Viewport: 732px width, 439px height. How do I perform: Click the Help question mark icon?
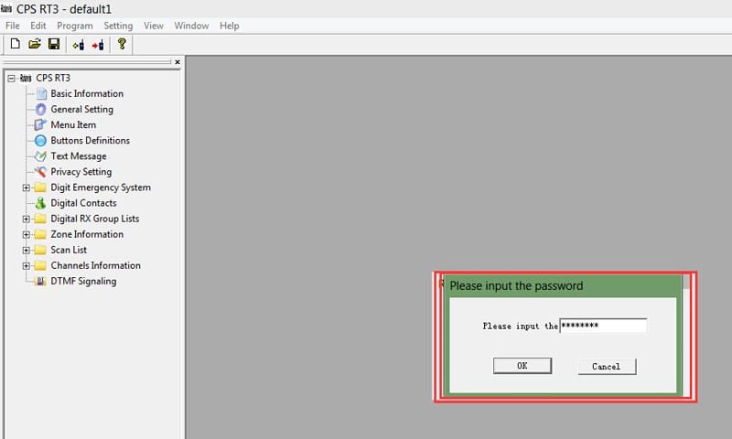[x=122, y=44]
